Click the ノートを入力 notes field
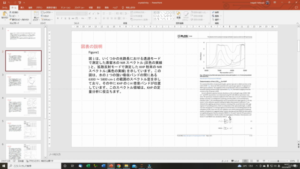Viewport: 300px width, 169px height. [x=55, y=154]
